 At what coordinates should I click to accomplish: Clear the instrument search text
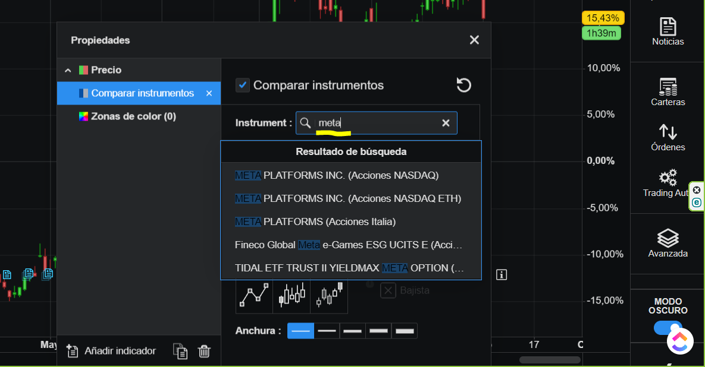point(446,123)
